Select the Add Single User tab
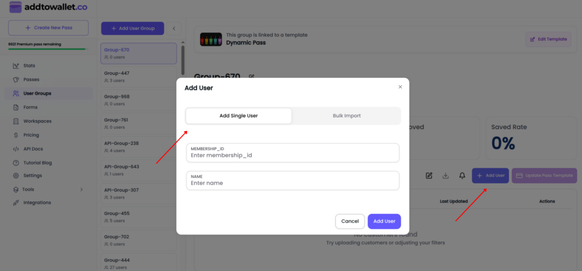The width and height of the screenshot is (582, 271). pos(239,115)
